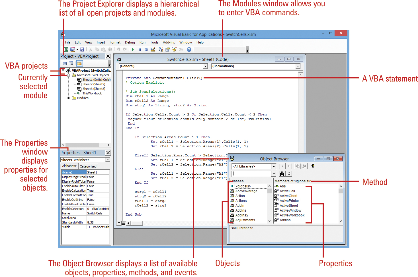Toggle Show/Hide Search Results chevron button

pos(289,173)
